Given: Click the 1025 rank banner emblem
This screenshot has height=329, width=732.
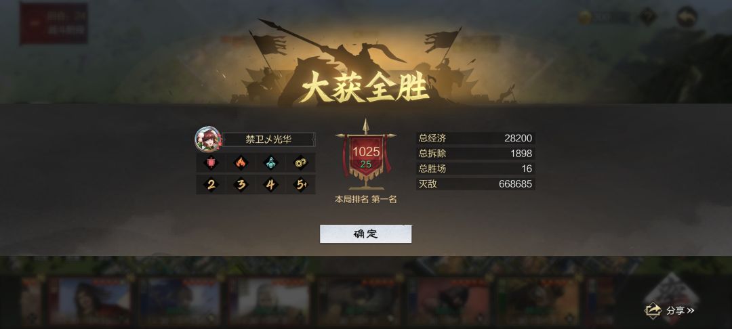Looking at the screenshot, I should click(x=365, y=155).
